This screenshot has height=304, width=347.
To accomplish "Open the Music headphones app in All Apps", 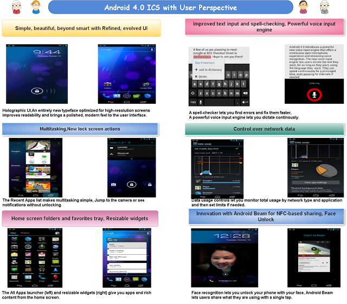I will pyautogui.click(x=42, y=270).
